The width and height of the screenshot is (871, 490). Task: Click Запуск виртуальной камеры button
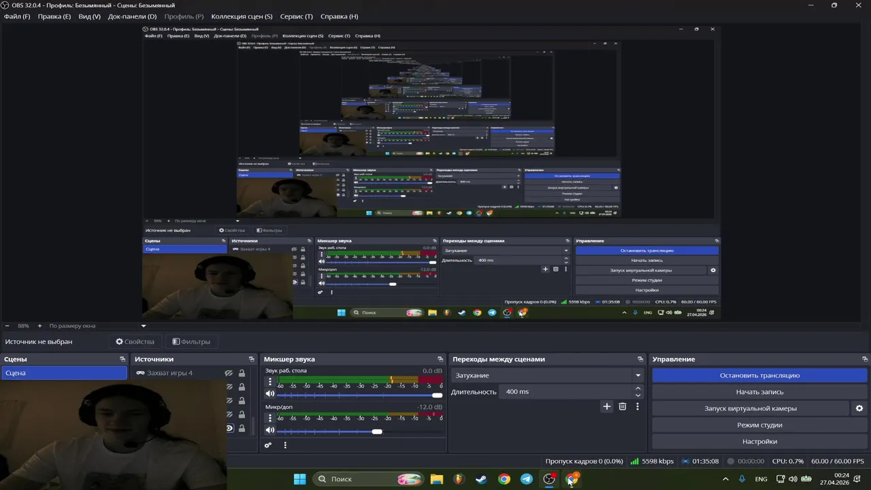[x=751, y=408]
